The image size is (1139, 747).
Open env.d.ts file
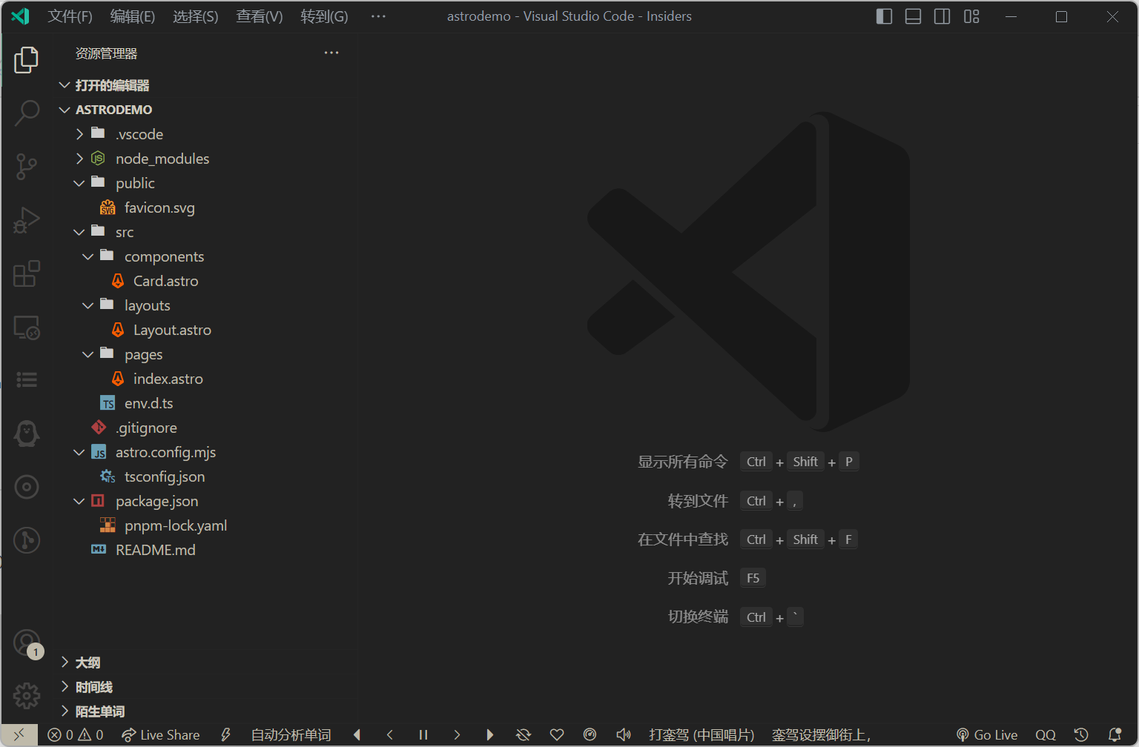click(206, 403)
